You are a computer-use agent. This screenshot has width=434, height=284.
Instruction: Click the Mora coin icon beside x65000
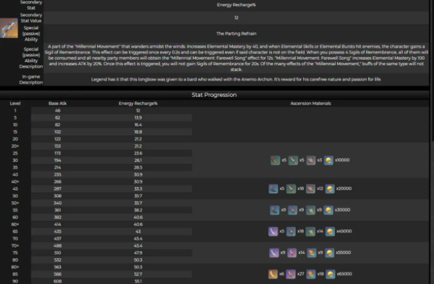(330, 274)
